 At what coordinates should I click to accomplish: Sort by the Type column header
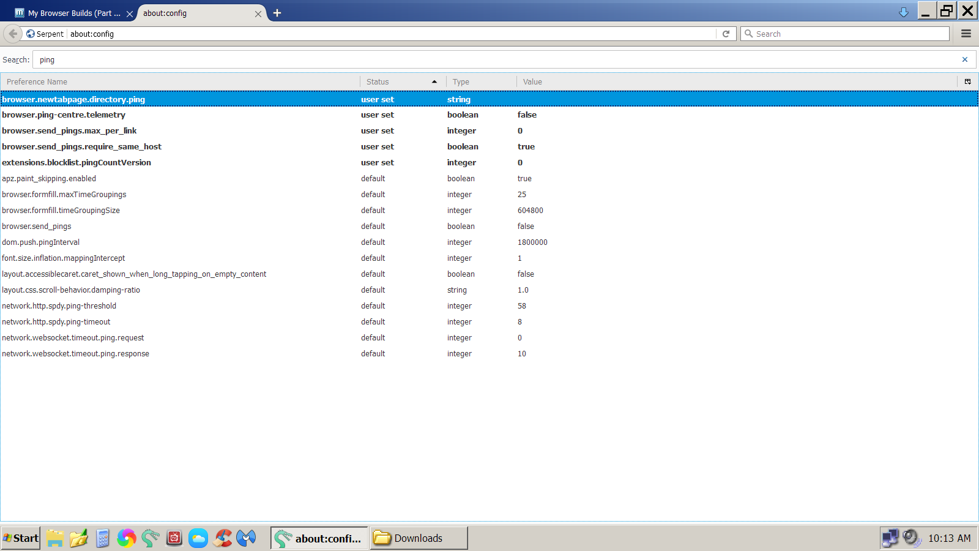click(x=482, y=81)
